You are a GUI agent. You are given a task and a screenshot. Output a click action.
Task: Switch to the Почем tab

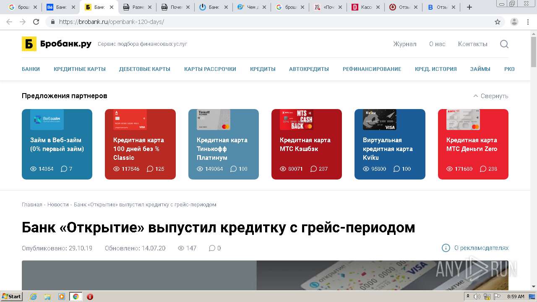tap(175, 7)
